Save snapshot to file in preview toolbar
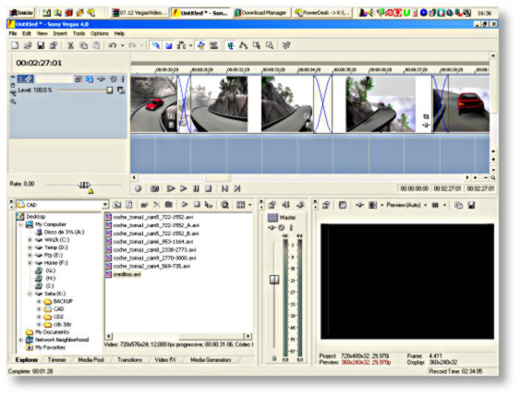Viewport: 520px width, 397px height. point(472,206)
